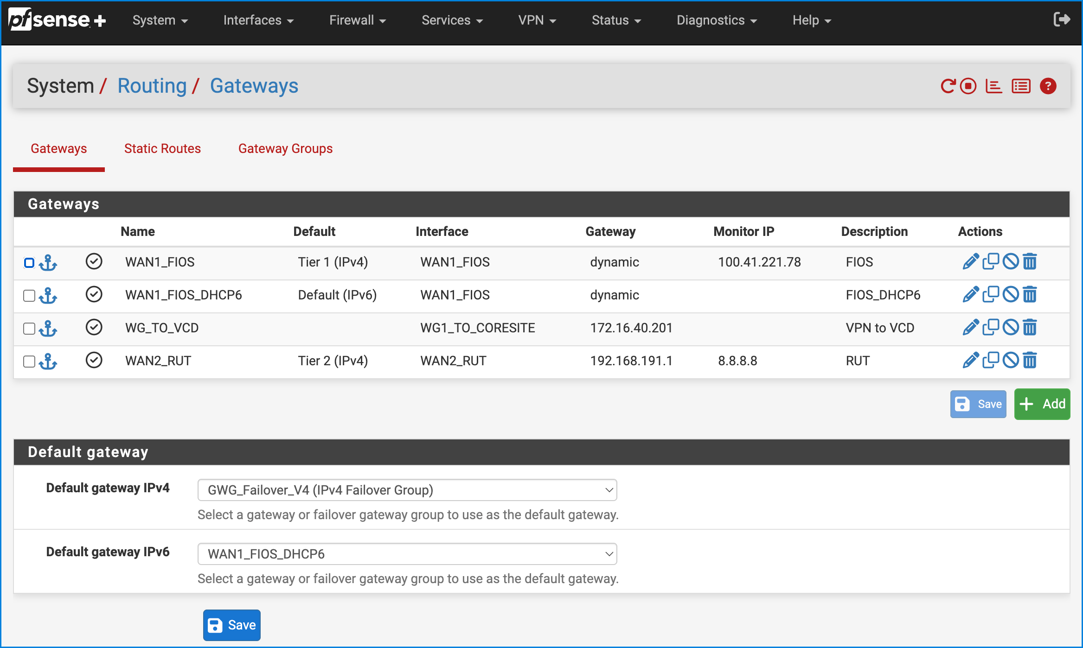Expand the Diagnostics menu
Screen dimensions: 1083x648
point(716,20)
